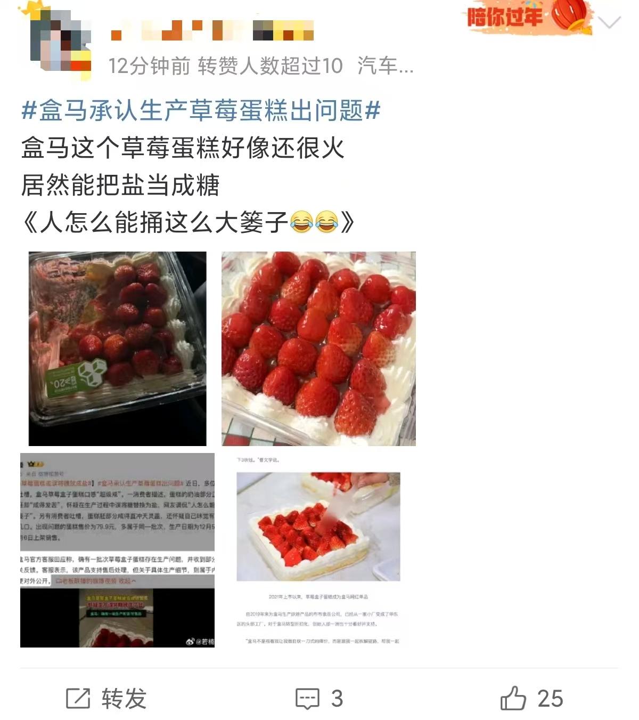Open the post options chevron dropdown
Viewport: 639px width, 720px height.
[x=609, y=22]
